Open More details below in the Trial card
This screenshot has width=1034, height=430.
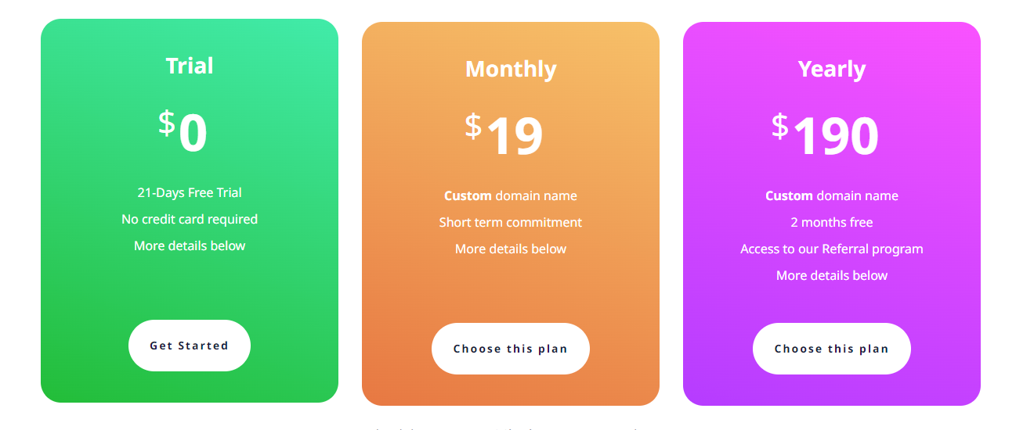point(190,246)
